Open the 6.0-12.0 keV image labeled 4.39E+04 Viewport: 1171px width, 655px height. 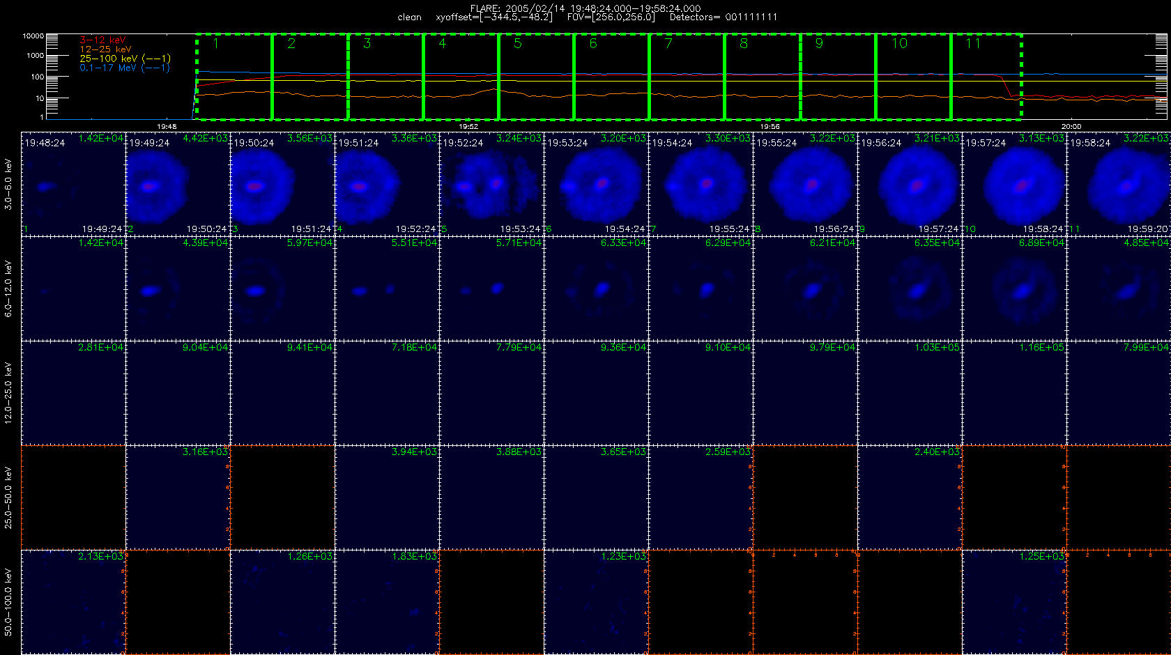178,289
